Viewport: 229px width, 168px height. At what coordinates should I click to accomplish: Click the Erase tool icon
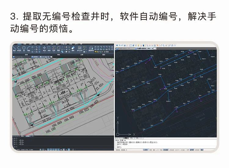(73, 48)
